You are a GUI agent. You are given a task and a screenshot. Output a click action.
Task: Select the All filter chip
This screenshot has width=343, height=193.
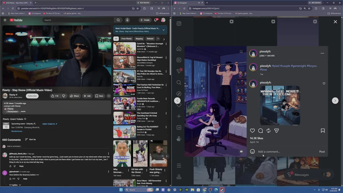point(116,39)
